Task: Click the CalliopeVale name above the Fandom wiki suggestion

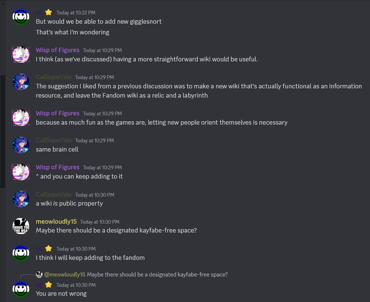Action: [x=54, y=77]
